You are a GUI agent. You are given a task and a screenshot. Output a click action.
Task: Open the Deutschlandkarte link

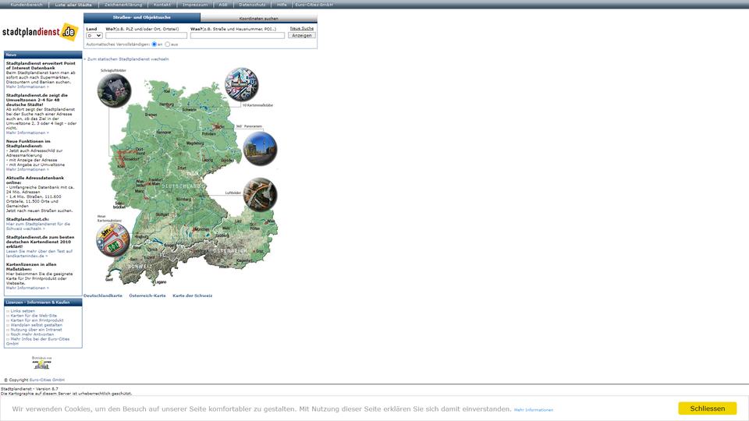[x=103, y=295]
